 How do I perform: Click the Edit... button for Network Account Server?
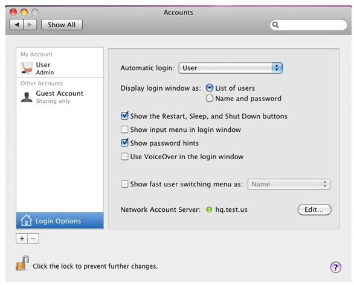tap(314, 210)
